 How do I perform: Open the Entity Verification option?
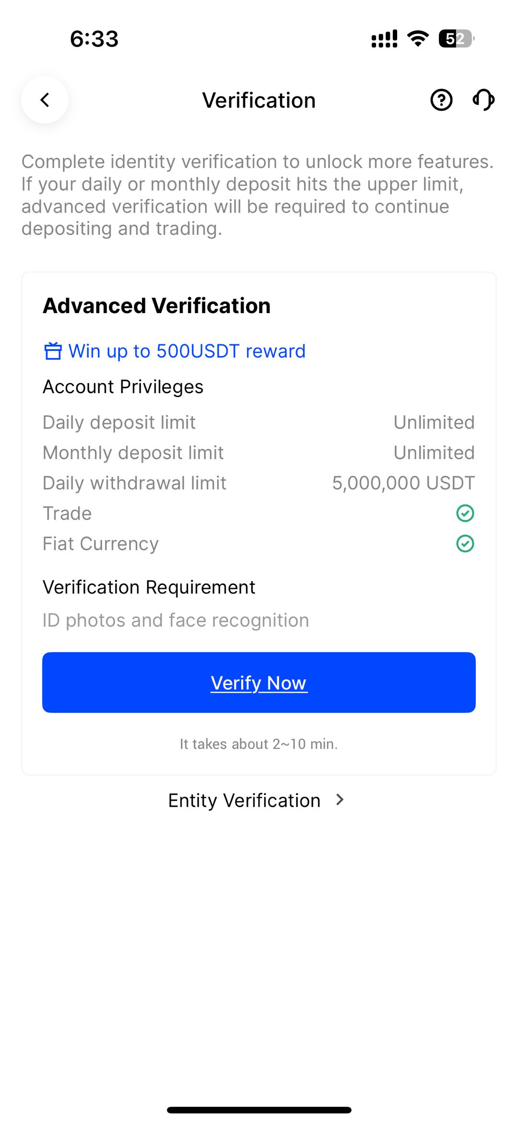click(x=244, y=800)
